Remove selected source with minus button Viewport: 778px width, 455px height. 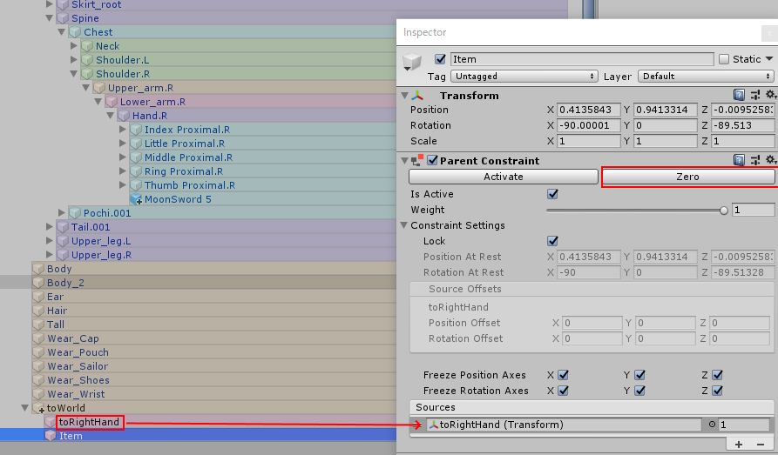pyautogui.click(x=760, y=444)
